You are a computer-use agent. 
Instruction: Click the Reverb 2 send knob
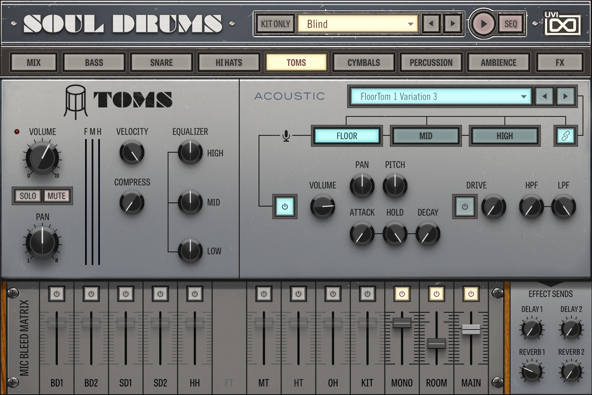point(571,372)
